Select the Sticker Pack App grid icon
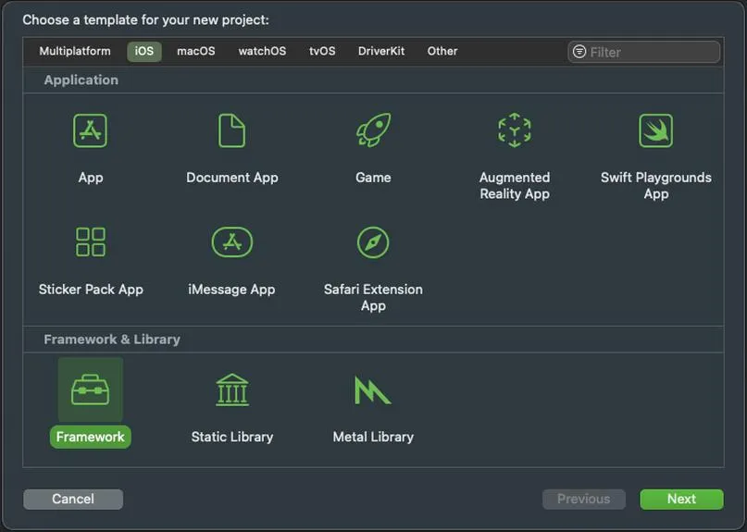Screen dimensions: 747x532 pyautogui.click(x=91, y=242)
